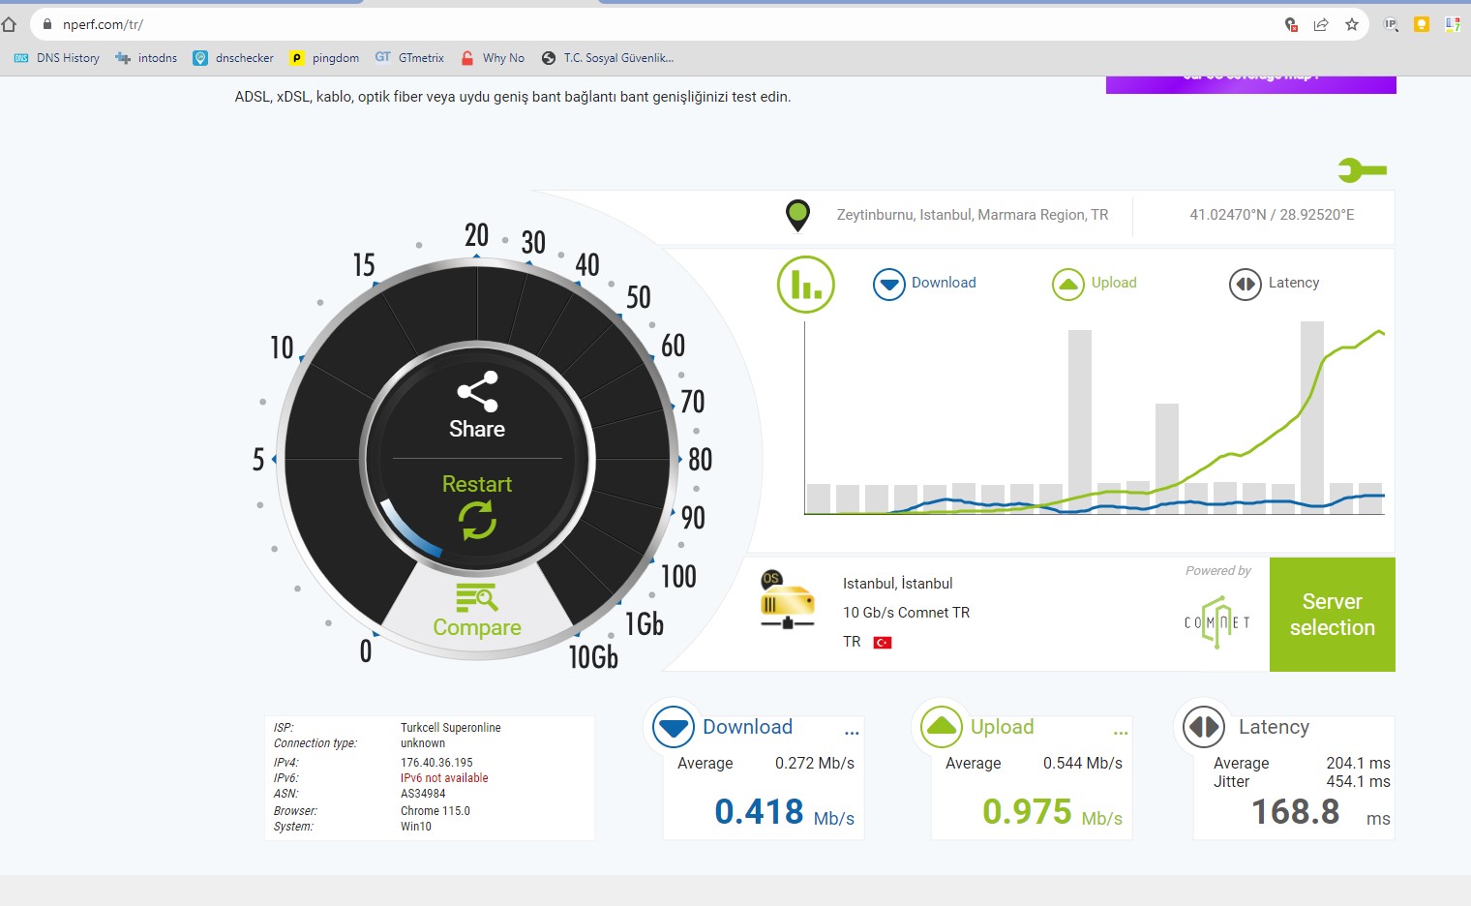Click the map pin location icon
Screen dimensions: 1471x906
(x=797, y=215)
